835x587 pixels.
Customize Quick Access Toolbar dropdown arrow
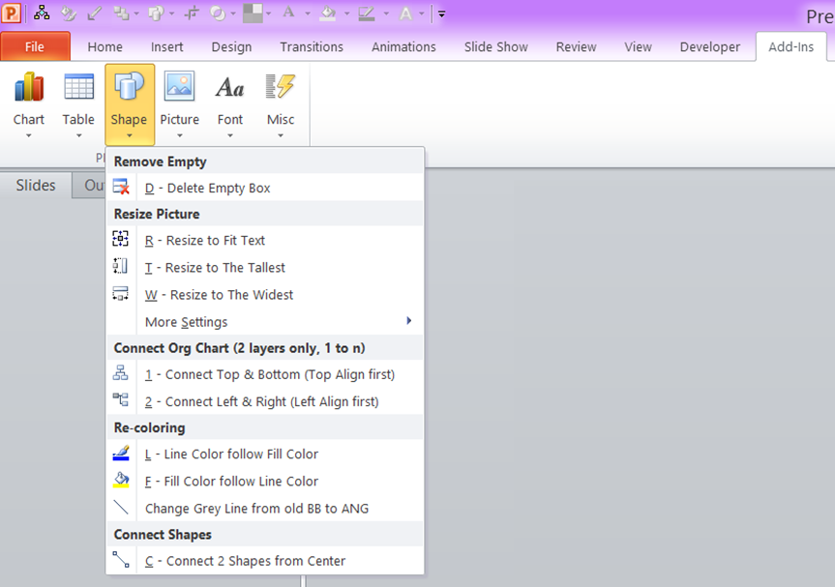pyautogui.click(x=441, y=15)
